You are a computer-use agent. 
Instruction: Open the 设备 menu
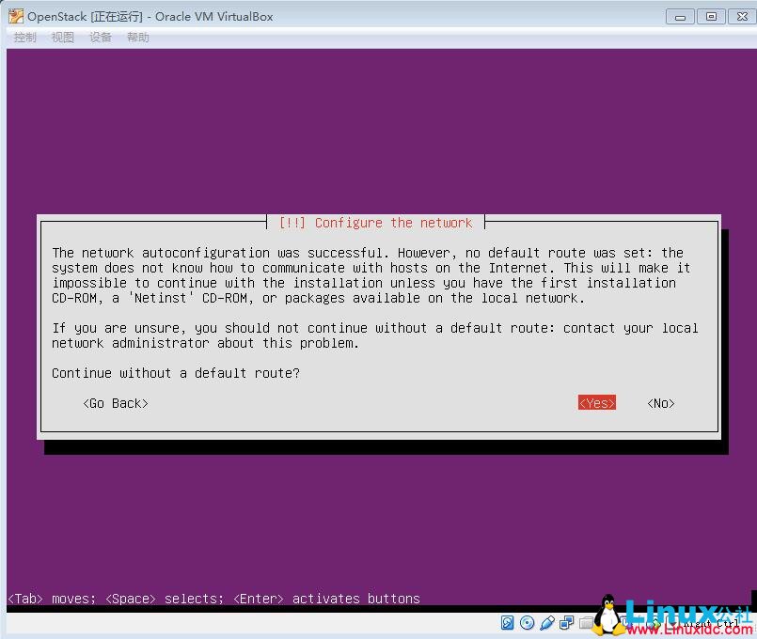(x=100, y=37)
